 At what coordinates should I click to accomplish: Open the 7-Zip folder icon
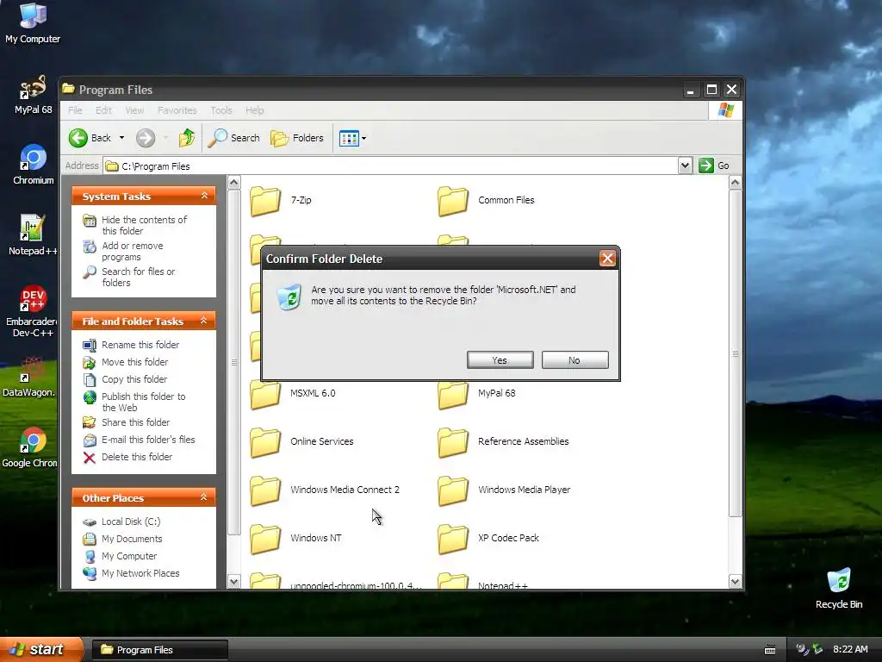click(265, 200)
